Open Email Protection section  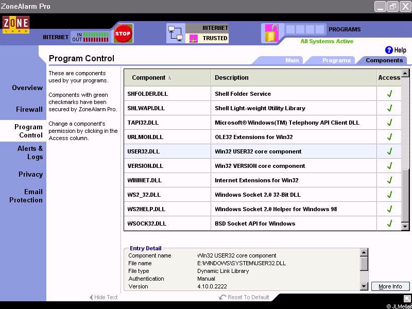(26, 196)
